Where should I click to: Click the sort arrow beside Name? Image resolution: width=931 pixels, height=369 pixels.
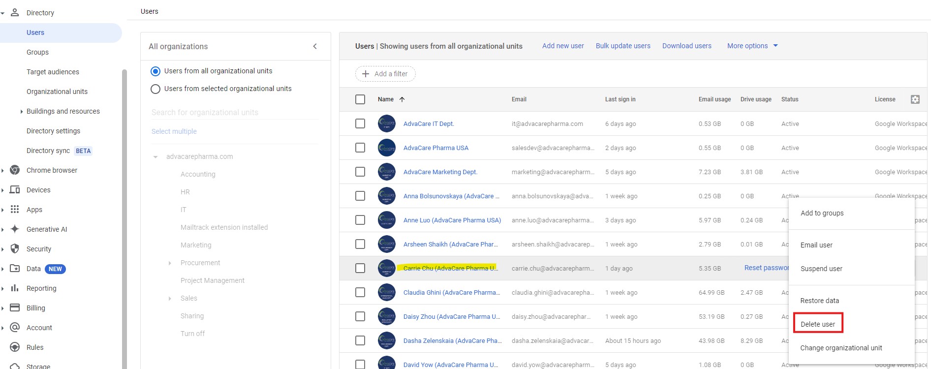402,99
